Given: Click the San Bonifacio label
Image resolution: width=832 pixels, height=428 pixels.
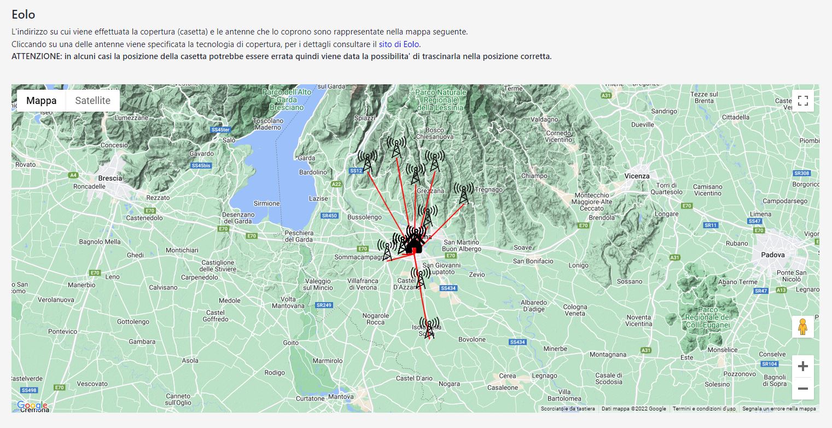Looking at the screenshot, I should [x=533, y=262].
